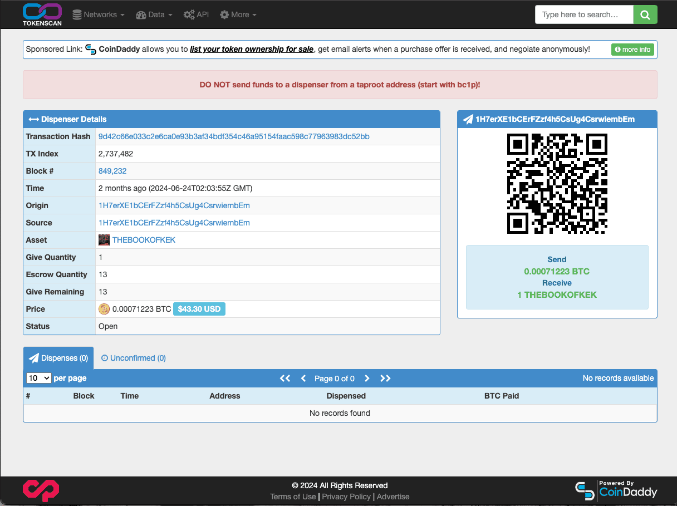Open the Networks dropdown menu

[x=99, y=14]
